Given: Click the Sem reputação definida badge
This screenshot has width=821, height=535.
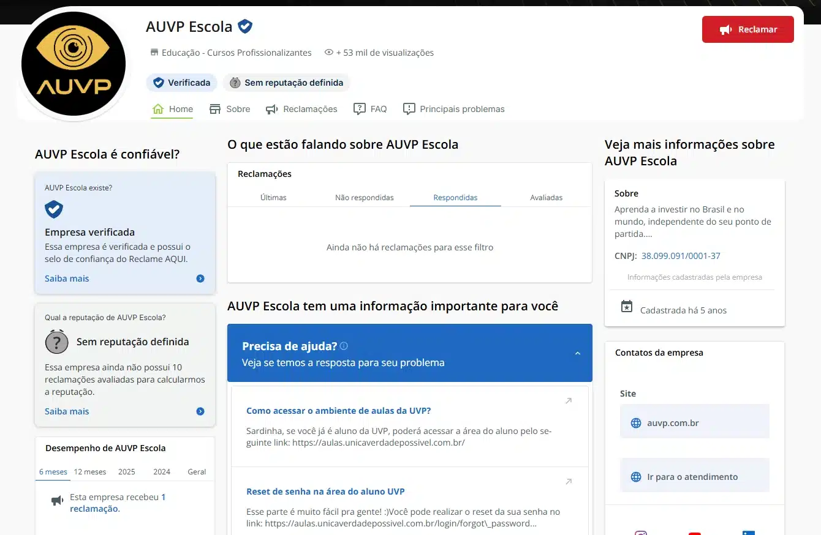Looking at the screenshot, I should (x=286, y=83).
